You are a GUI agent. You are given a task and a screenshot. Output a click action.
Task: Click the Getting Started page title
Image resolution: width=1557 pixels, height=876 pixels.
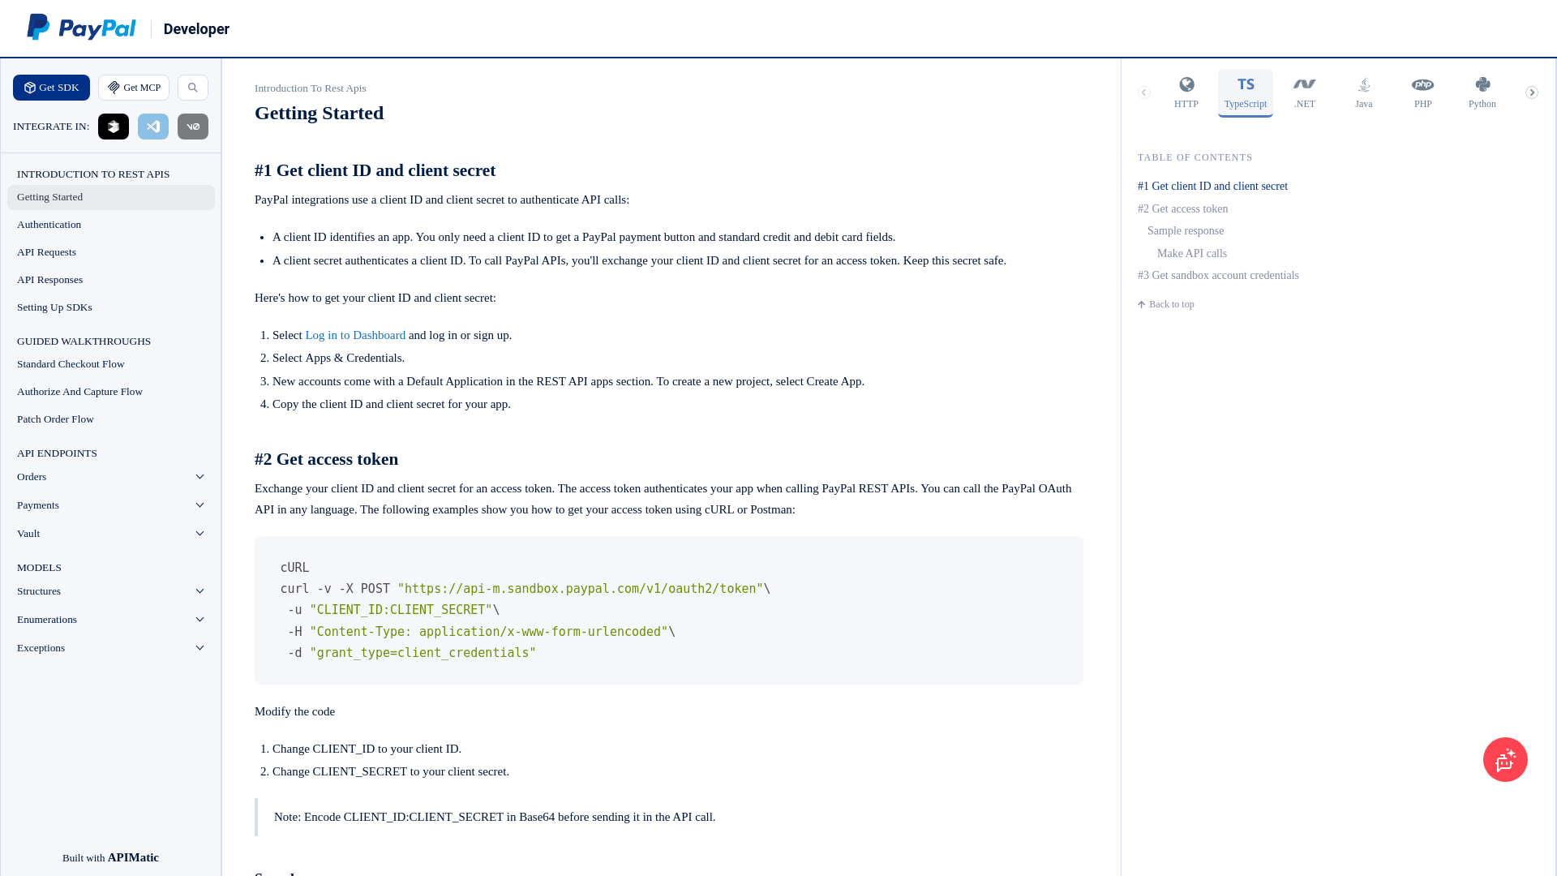coord(319,113)
